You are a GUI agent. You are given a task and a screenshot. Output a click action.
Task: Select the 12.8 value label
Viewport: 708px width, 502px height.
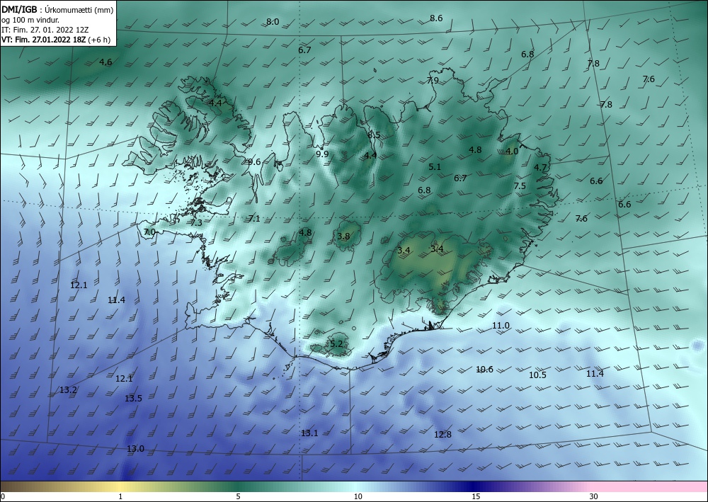pos(442,435)
